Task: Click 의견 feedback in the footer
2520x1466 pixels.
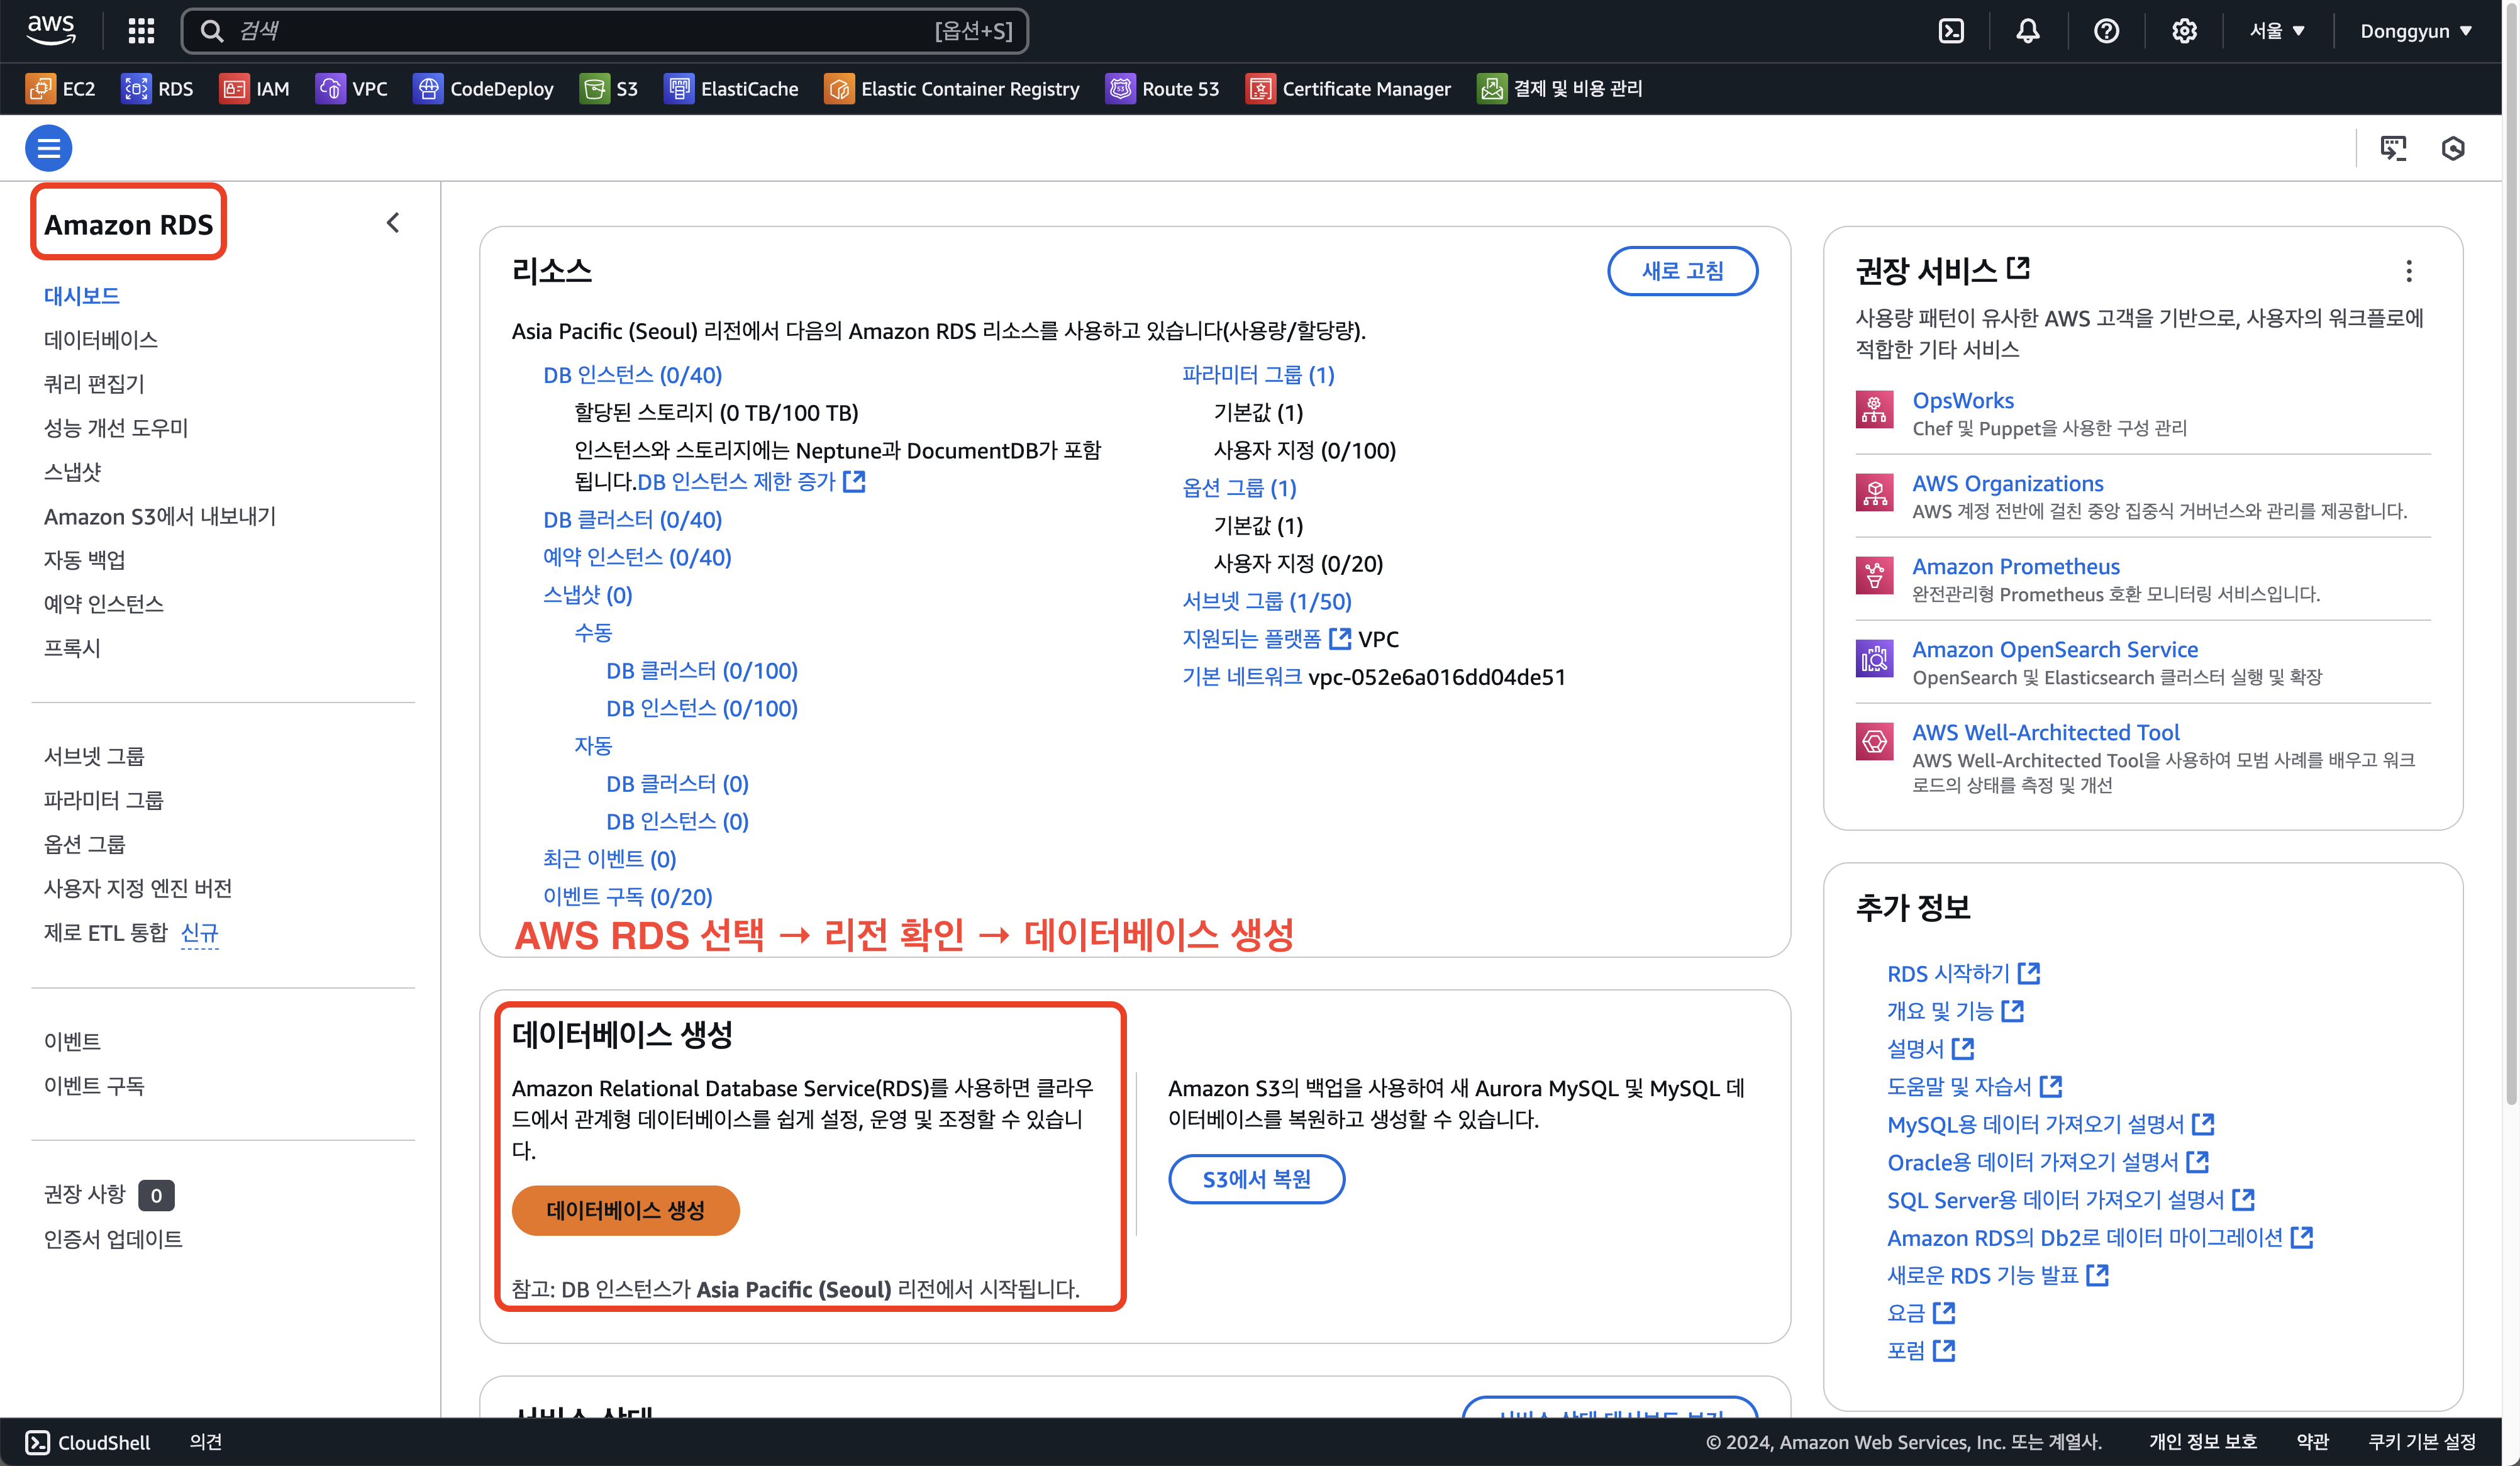Action: pos(206,1441)
